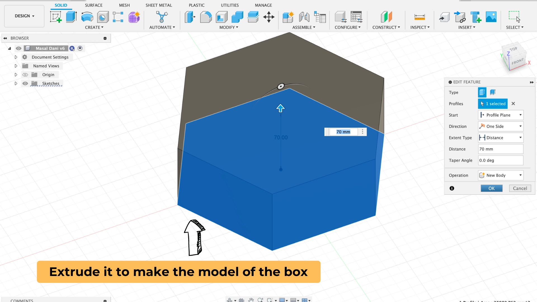
Task: Click the Manage toolbar icon
Action: [x=263, y=5]
